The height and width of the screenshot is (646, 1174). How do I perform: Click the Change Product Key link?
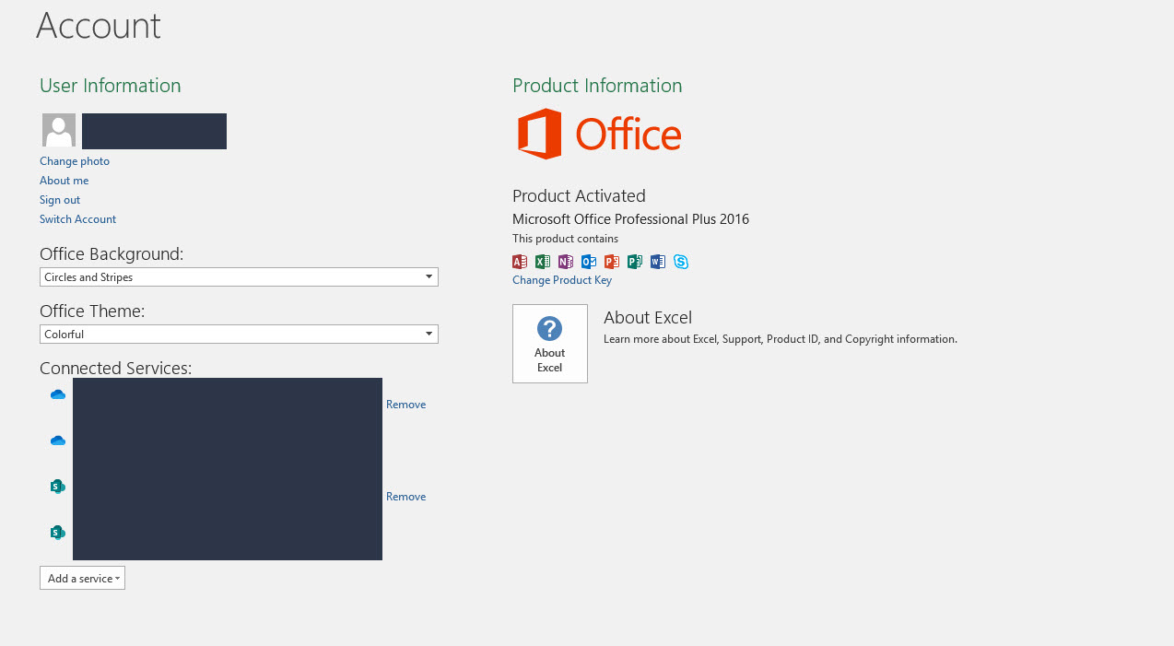(562, 280)
